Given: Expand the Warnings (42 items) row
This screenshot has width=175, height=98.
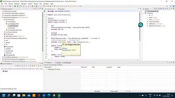Looking at the screenshot, I should tap(45, 69).
